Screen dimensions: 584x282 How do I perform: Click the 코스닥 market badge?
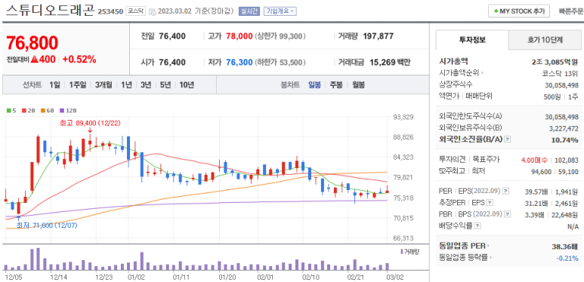(x=135, y=11)
